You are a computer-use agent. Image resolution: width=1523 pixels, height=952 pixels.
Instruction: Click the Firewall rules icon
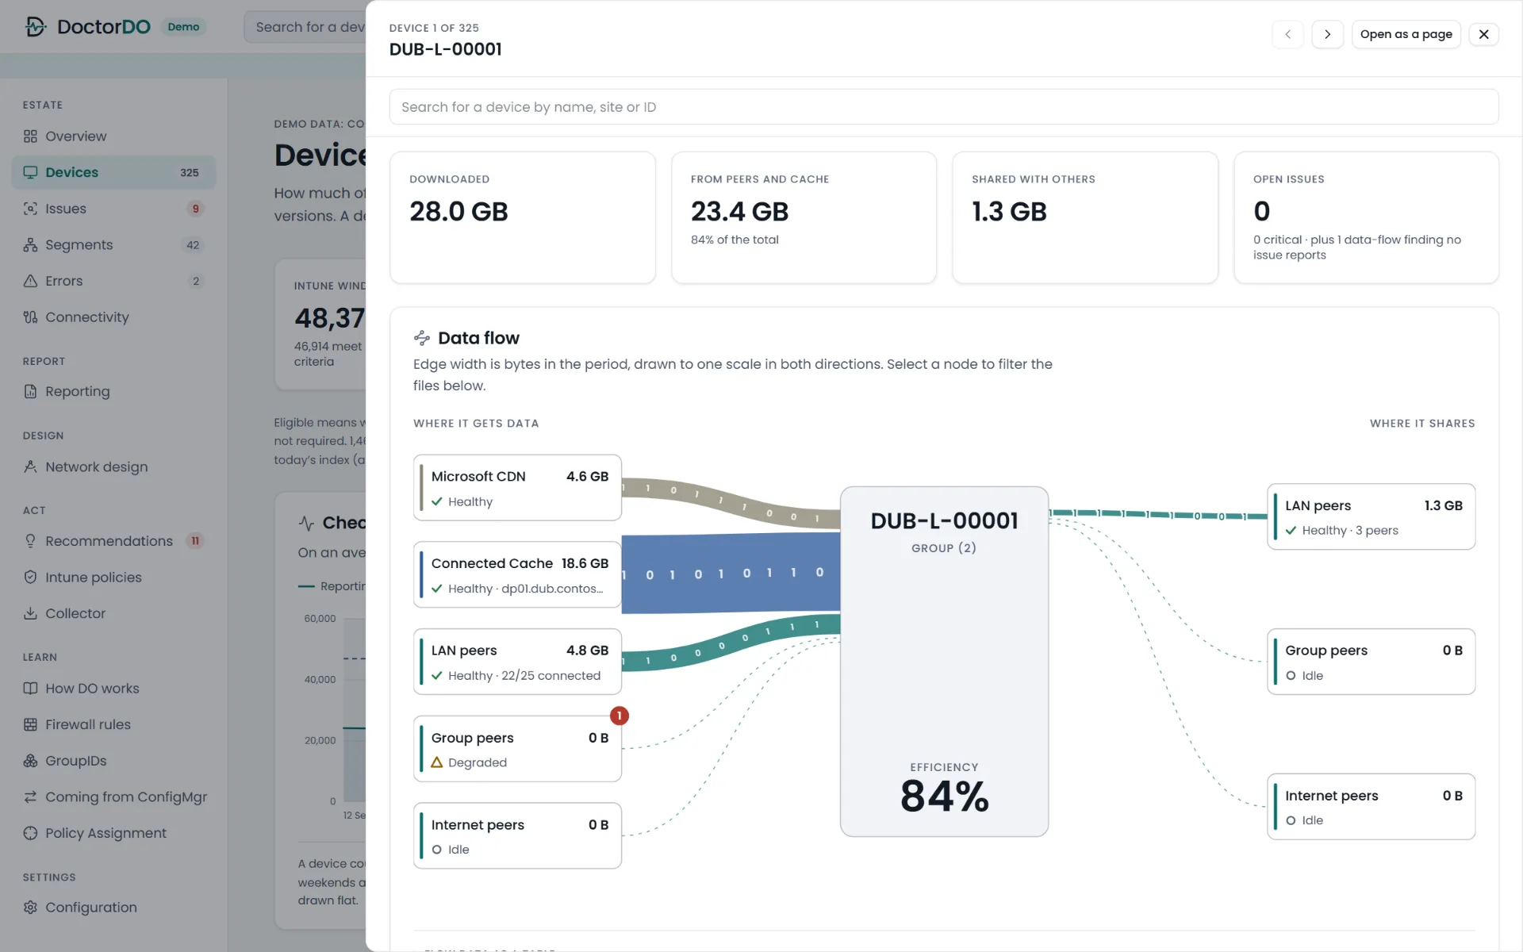30,724
